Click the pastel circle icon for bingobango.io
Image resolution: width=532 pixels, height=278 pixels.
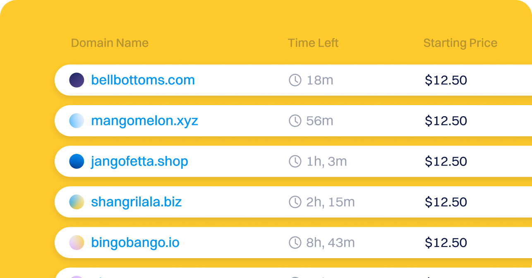tap(77, 242)
